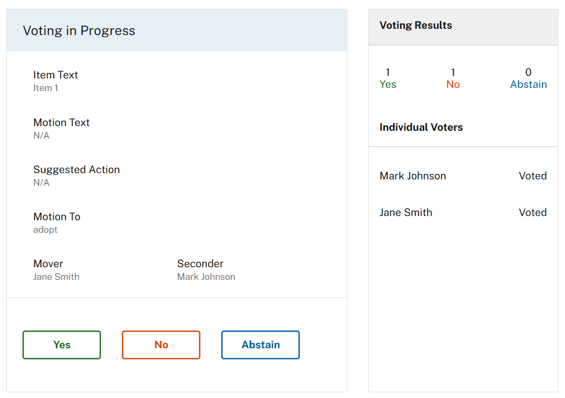This screenshot has height=398, width=565.
Task: Cast a Yes vote
Action: coord(61,345)
